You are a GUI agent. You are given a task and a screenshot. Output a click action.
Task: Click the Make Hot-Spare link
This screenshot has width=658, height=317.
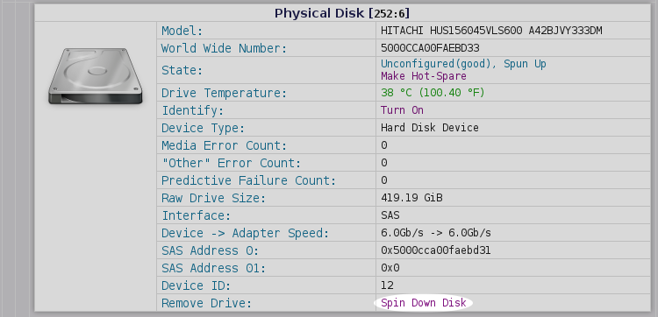[424, 76]
